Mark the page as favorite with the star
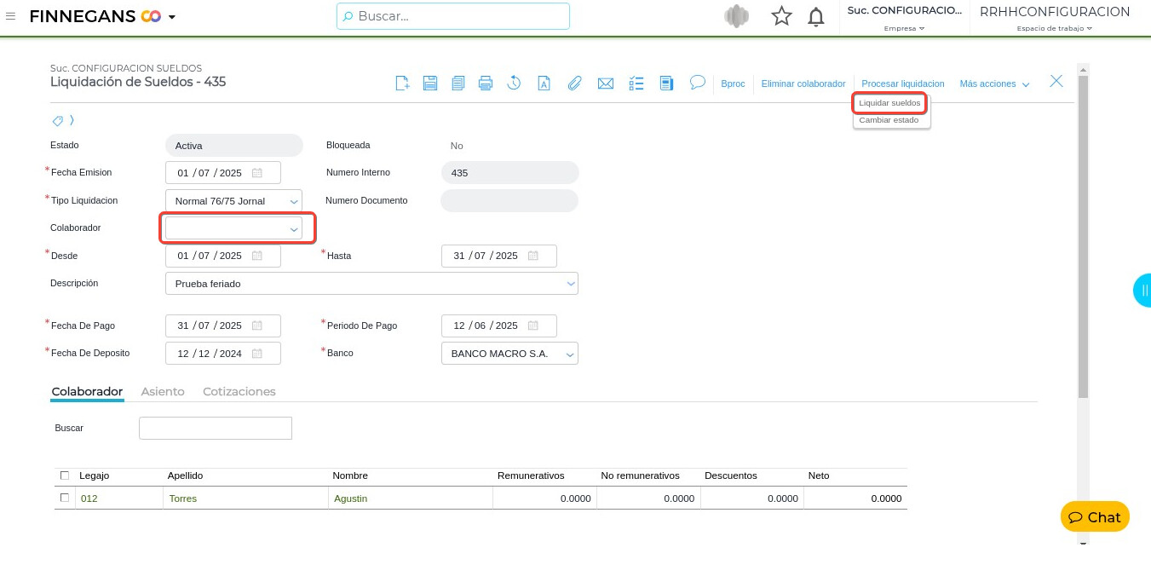 click(781, 16)
